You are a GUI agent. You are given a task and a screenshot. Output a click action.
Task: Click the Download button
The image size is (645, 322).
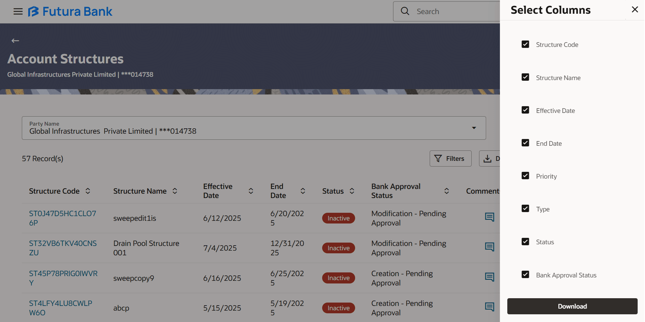pos(572,306)
